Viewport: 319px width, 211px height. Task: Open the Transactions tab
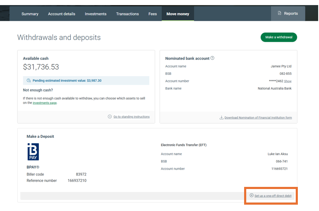point(127,14)
